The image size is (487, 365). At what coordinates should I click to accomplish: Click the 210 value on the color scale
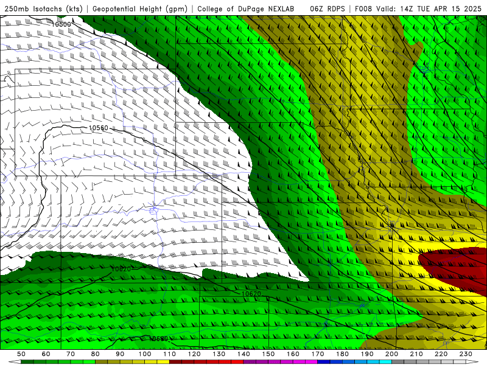[x=416, y=354]
